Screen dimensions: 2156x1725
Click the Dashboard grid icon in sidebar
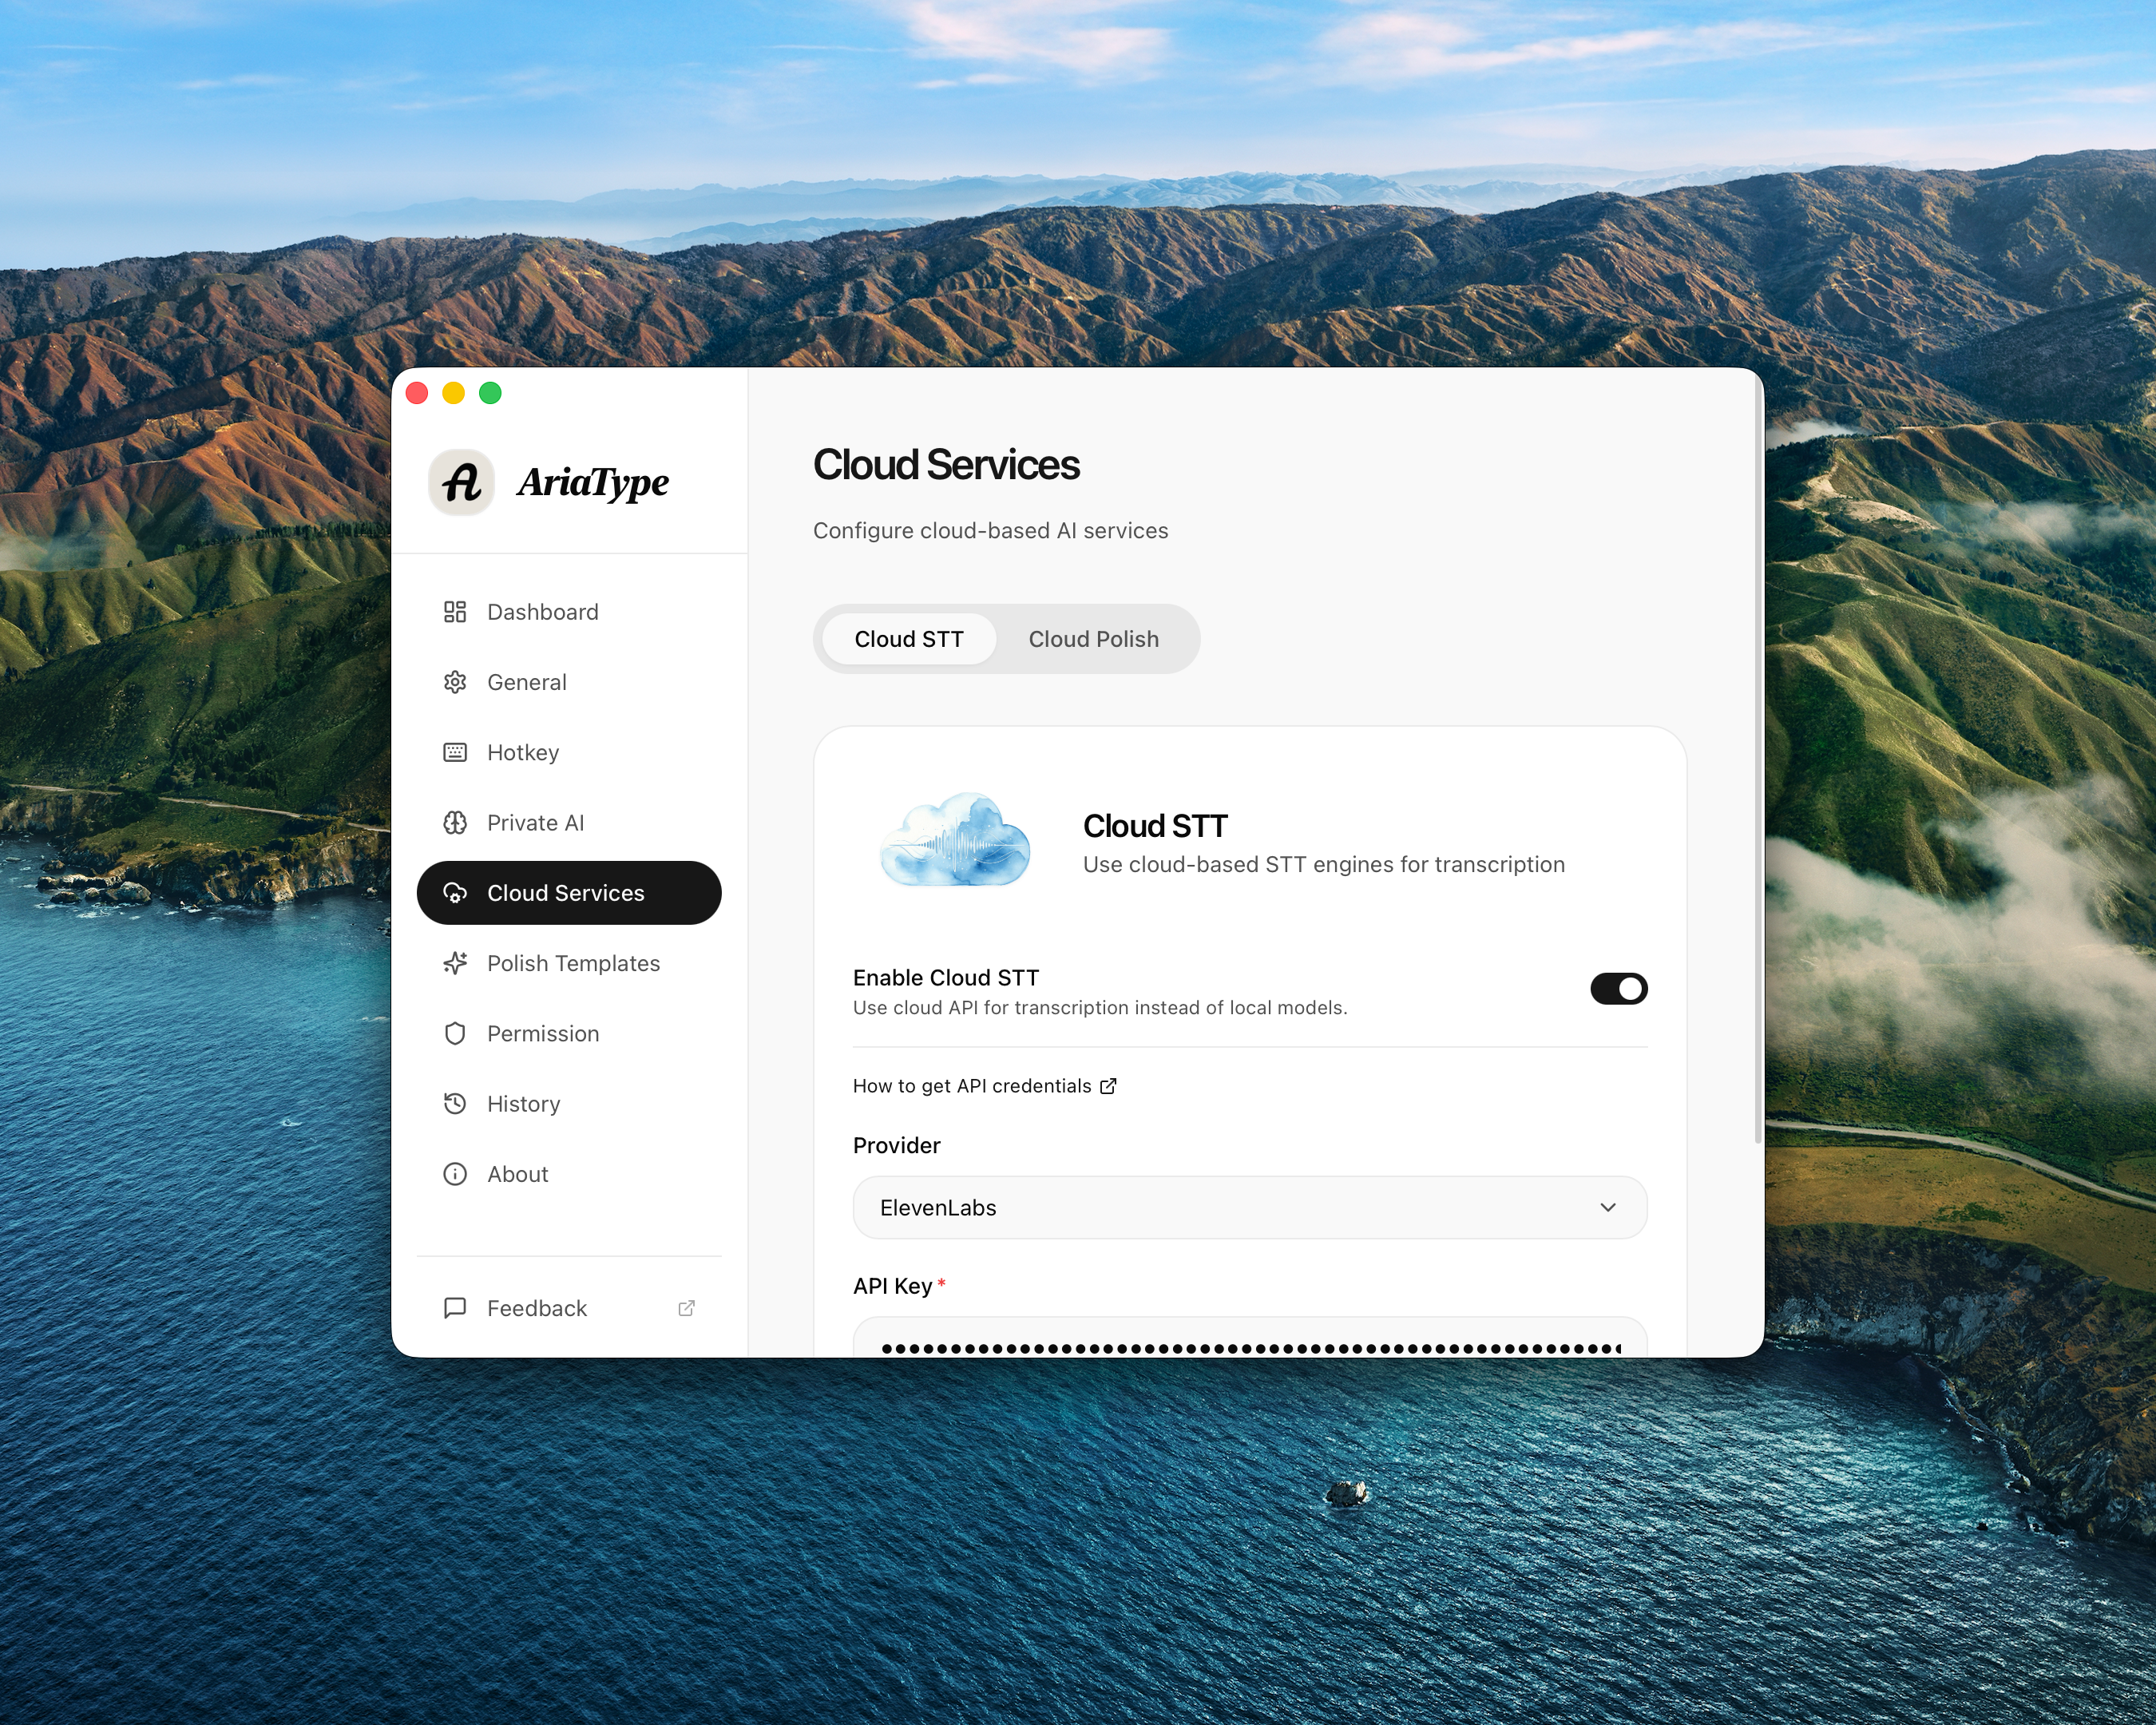point(455,612)
